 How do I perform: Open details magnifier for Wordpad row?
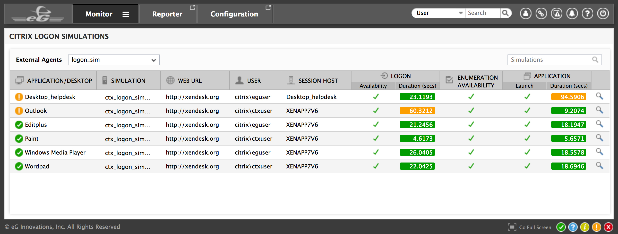click(599, 166)
